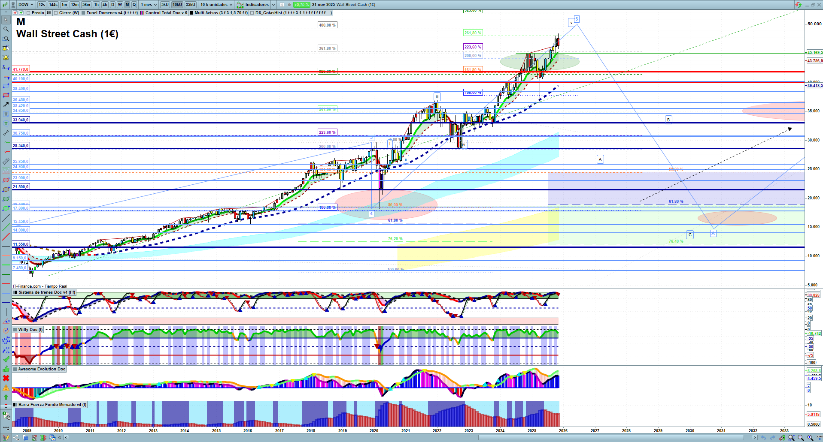Open the 10 k unidades dropdown
The height and width of the screenshot is (442, 823).
pyautogui.click(x=216, y=5)
